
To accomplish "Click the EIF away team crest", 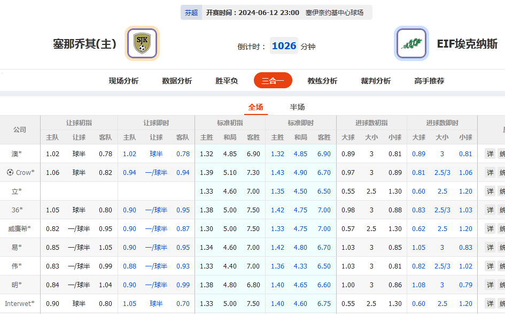I will (411, 43).
